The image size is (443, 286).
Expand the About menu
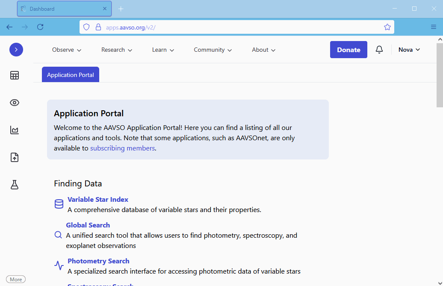[x=263, y=50]
